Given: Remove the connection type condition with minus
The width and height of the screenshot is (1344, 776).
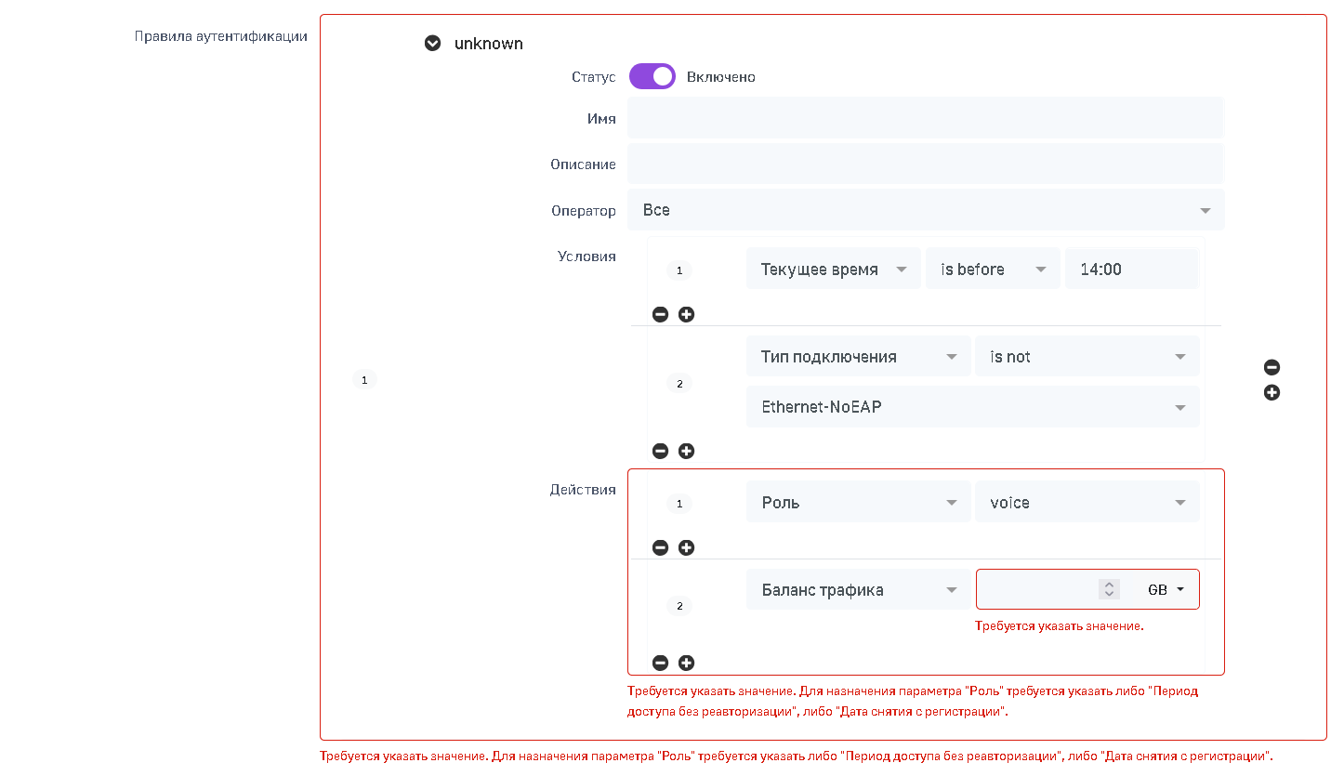Looking at the screenshot, I should click(660, 452).
